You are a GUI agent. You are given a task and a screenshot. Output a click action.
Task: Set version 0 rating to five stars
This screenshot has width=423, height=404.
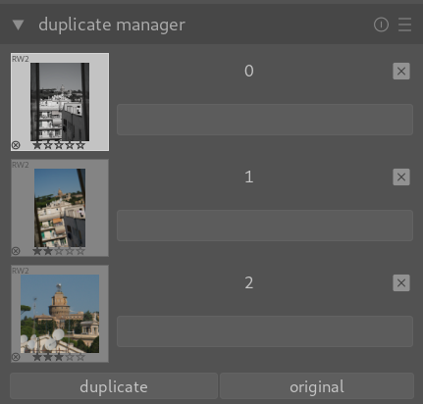click(80, 145)
